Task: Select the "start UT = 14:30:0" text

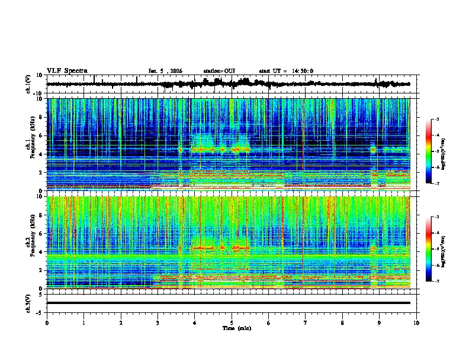Action: coord(286,71)
